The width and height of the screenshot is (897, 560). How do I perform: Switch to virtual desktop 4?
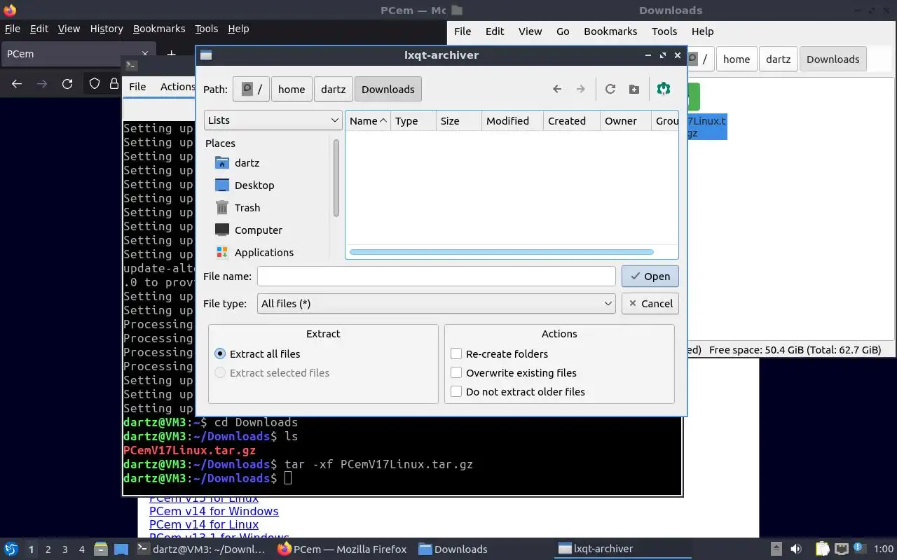[x=81, y=549]
